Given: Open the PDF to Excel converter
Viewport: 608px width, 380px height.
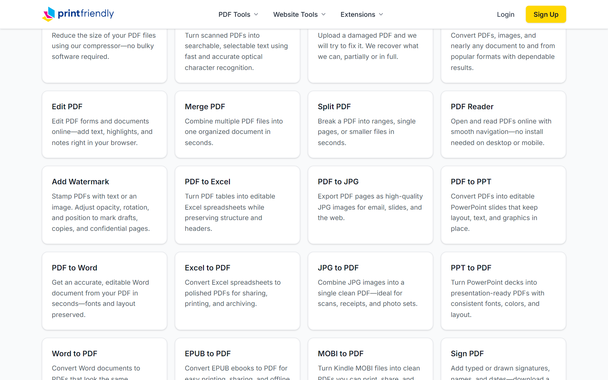Looking at the screenshot, I should coord(237,205).
